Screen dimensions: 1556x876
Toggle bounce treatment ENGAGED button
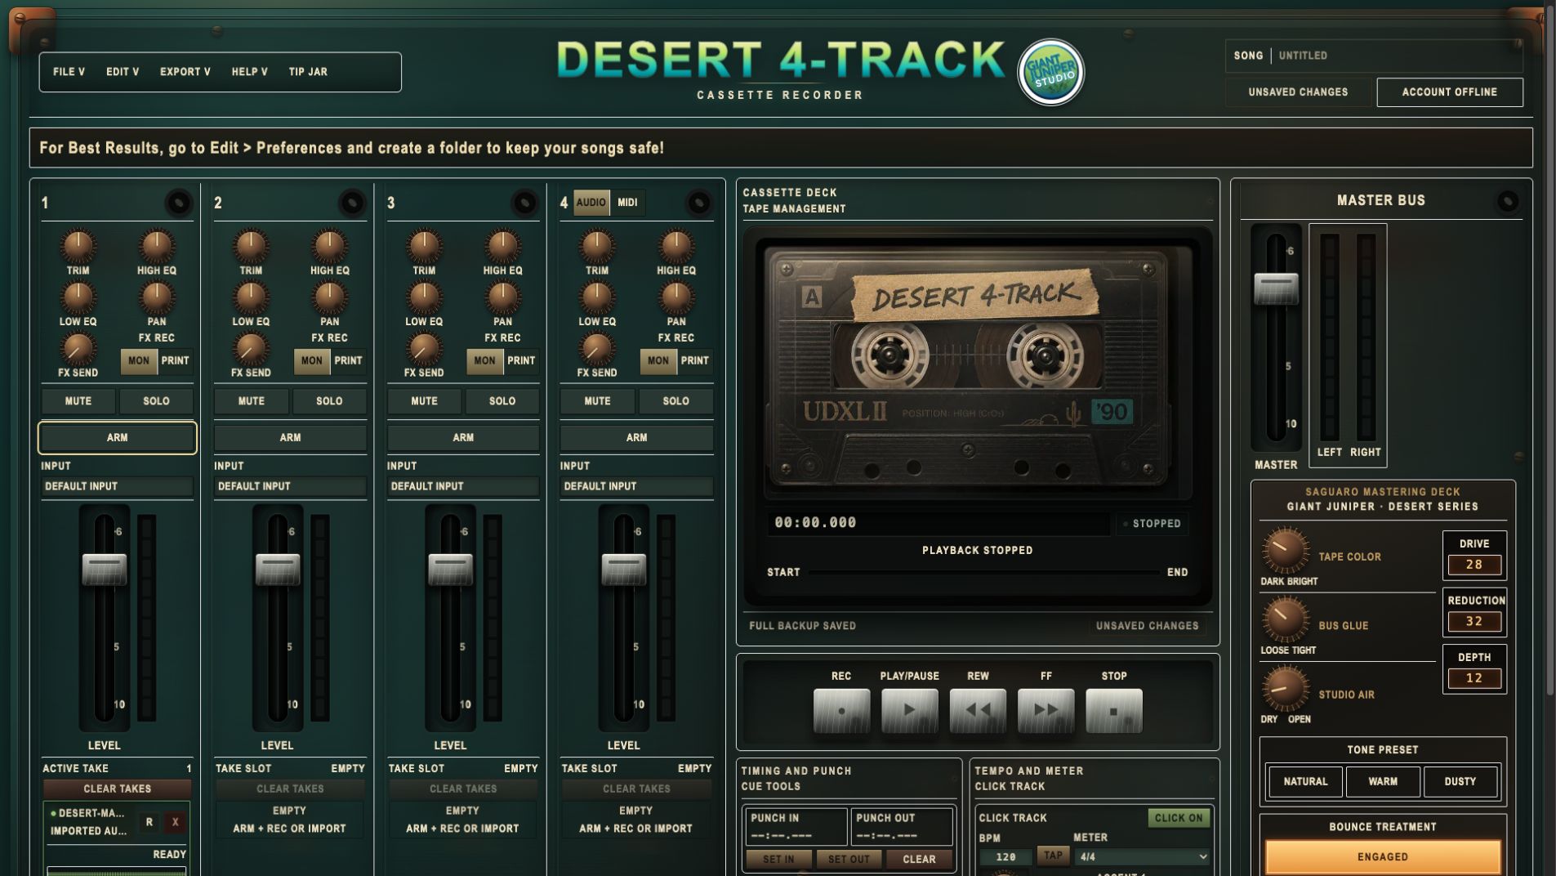point(1382,857)
